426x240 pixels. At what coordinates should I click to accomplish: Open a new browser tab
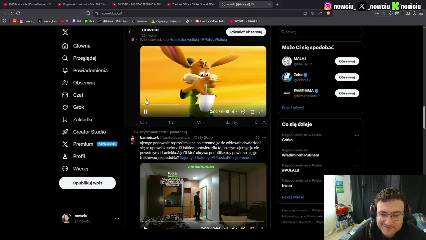277,4
